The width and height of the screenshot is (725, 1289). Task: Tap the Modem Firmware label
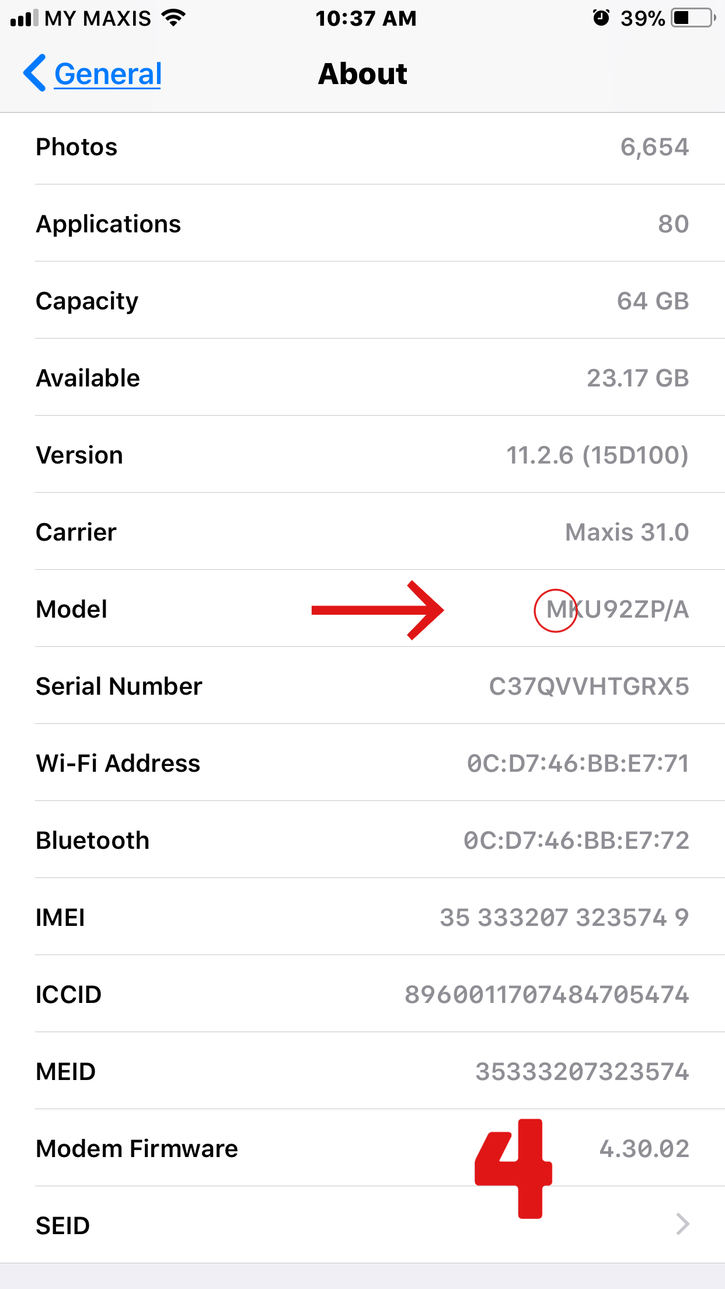pos(137,1149)
